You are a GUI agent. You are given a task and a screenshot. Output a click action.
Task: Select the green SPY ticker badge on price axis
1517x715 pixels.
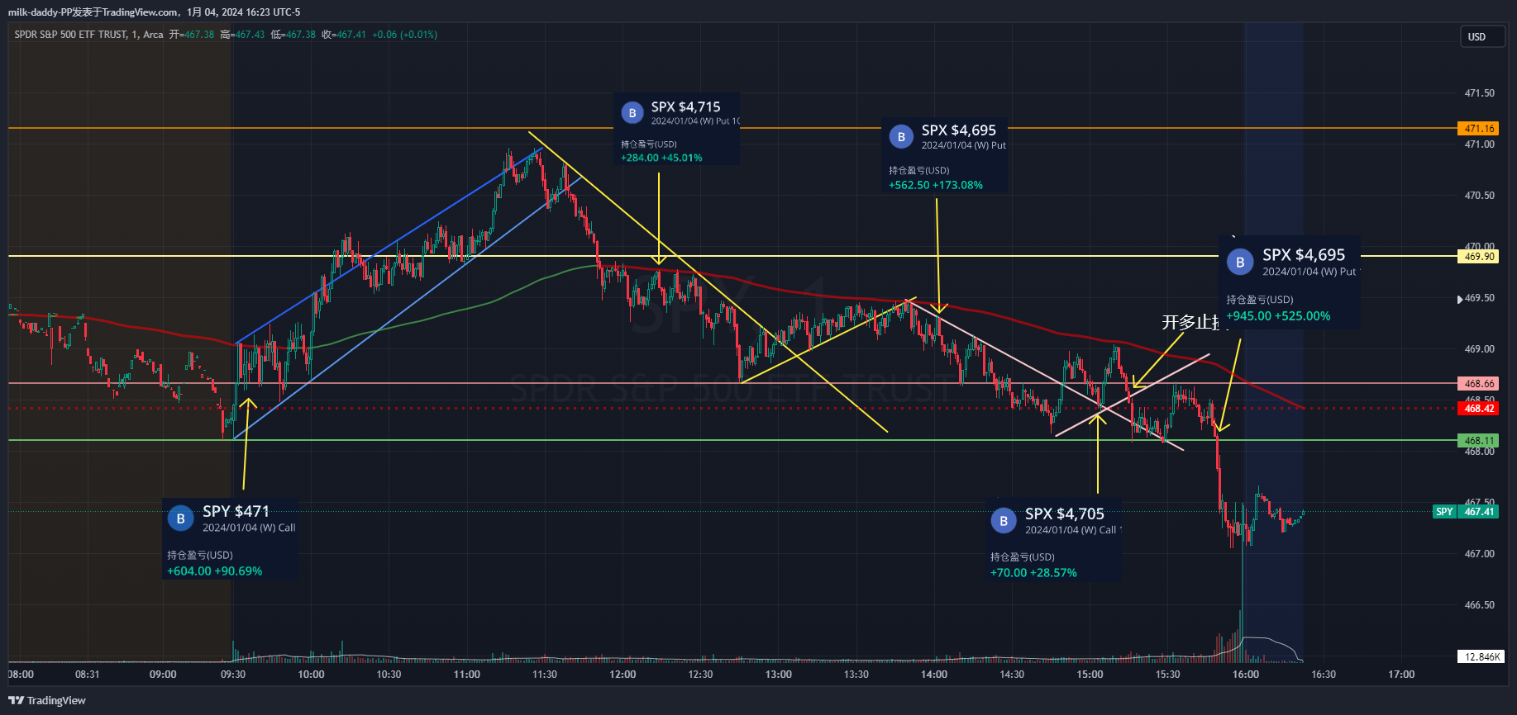click(x=1443, y=512)
